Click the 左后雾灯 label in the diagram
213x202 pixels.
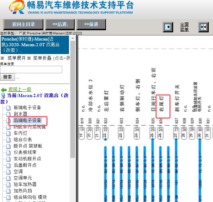pyautogui.click(x=106, y=101)
